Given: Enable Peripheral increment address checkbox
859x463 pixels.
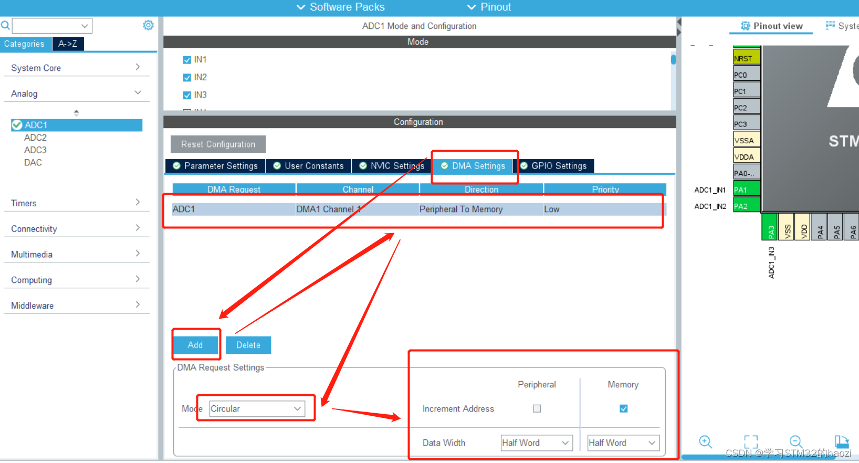Looking at the screenshot, I should coord(537,408).
